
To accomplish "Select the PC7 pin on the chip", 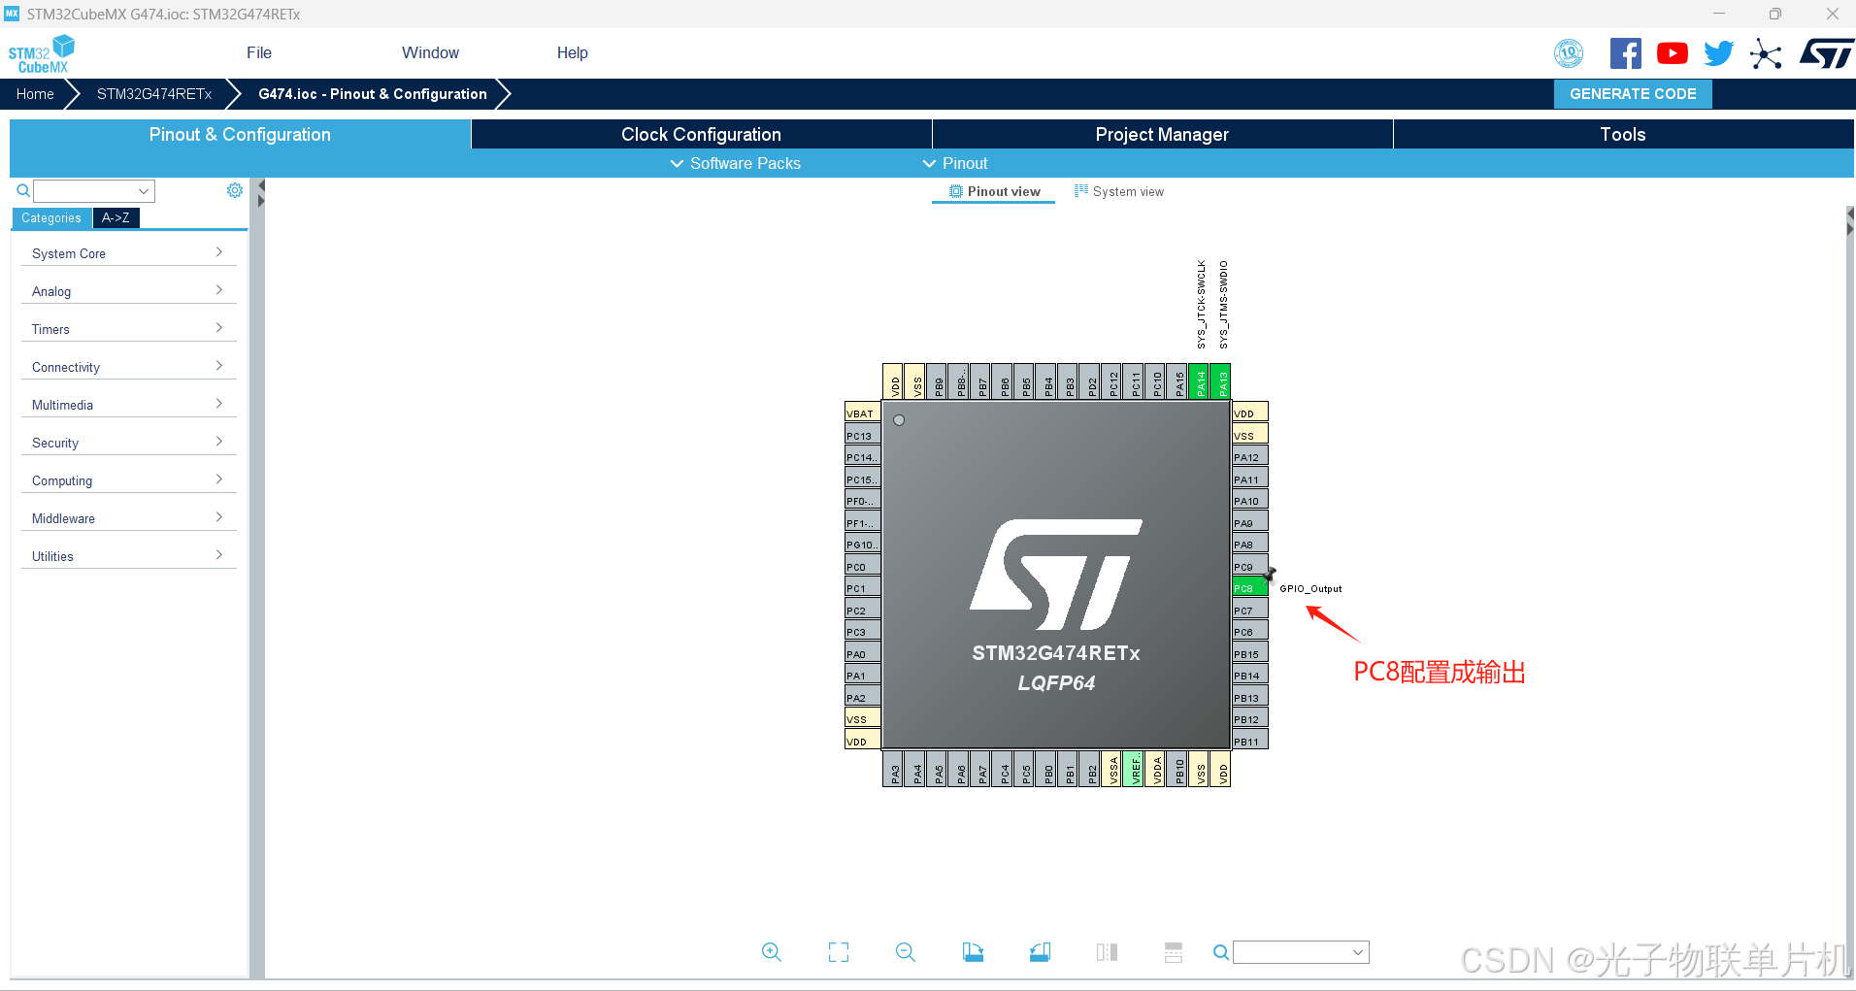I will coord(1250,611).
